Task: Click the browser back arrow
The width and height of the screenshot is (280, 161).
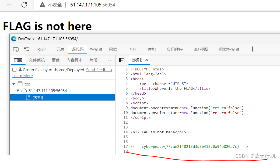Action: [x=9, y=5]
